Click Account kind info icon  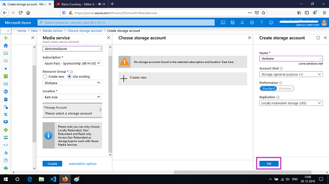pyautogui.click(x=281, y=69)
